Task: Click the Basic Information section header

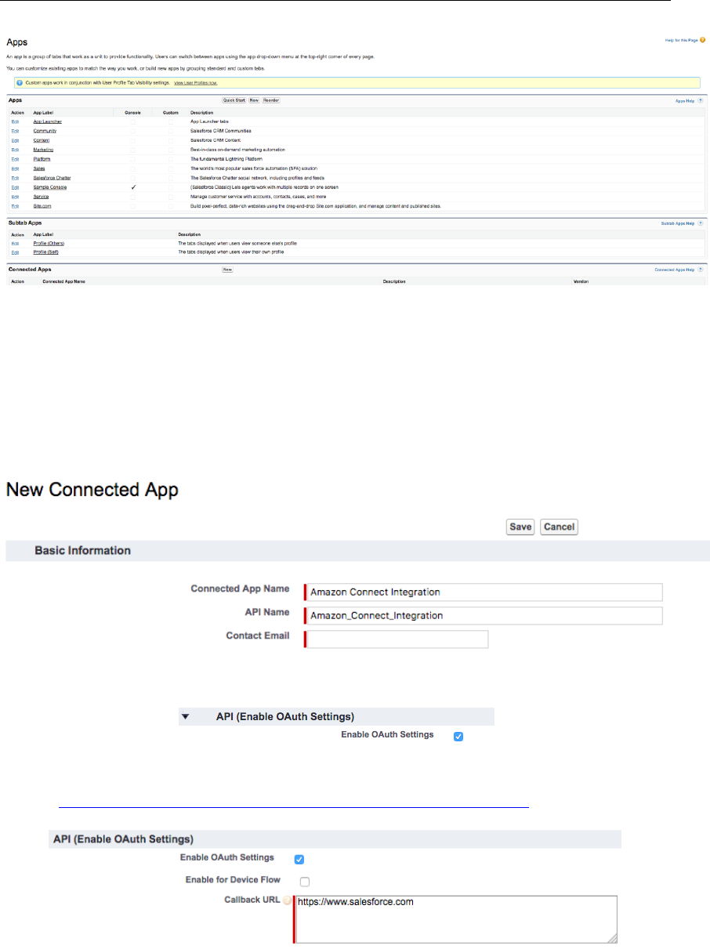Action: tap(357, 550)
